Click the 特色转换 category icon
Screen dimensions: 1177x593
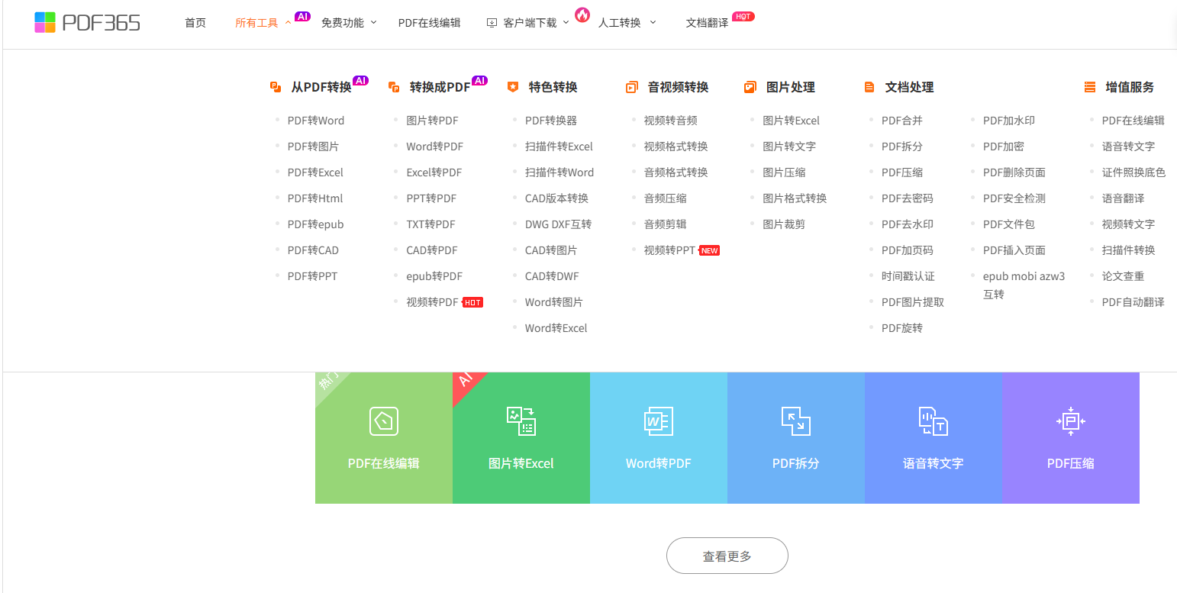click(x=513, y=87)
